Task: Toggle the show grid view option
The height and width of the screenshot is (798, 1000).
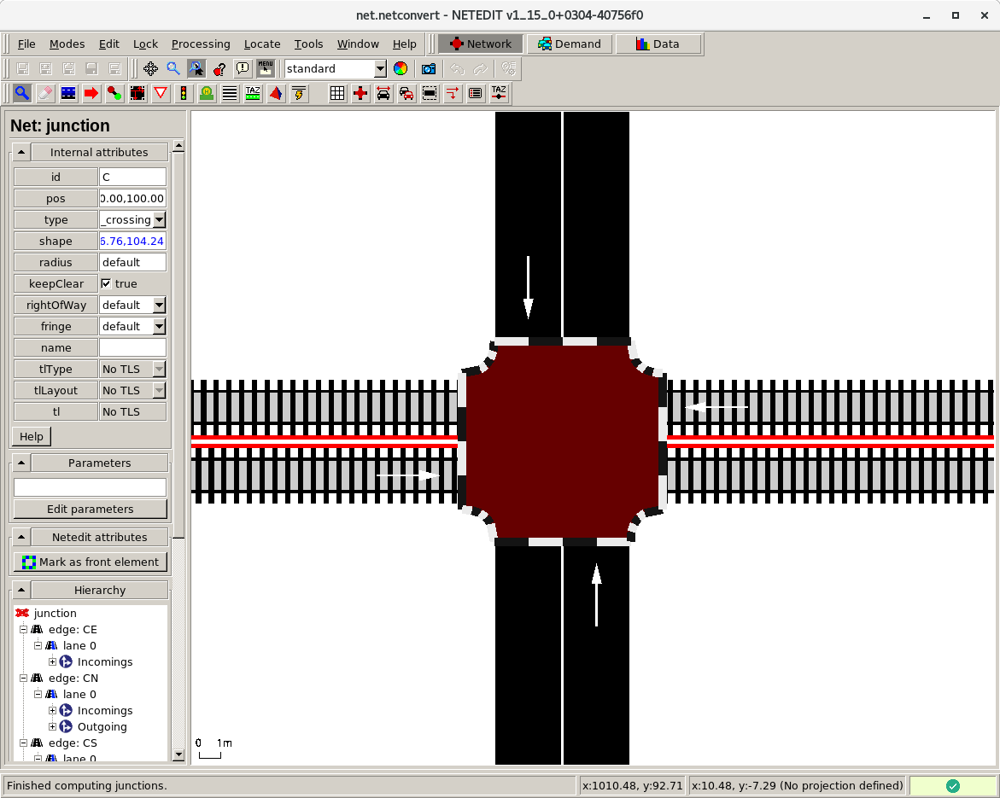Action: 337,94
